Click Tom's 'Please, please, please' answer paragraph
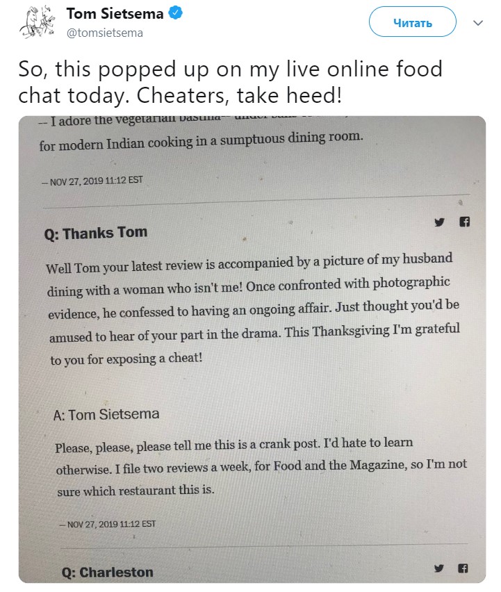 point(261,466)
